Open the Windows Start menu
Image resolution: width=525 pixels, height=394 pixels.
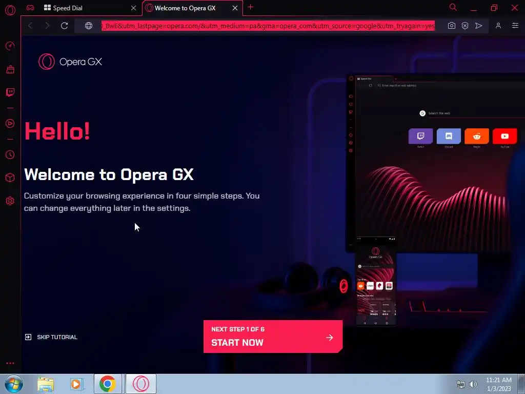pyautogui.click(x=13, y=384)
